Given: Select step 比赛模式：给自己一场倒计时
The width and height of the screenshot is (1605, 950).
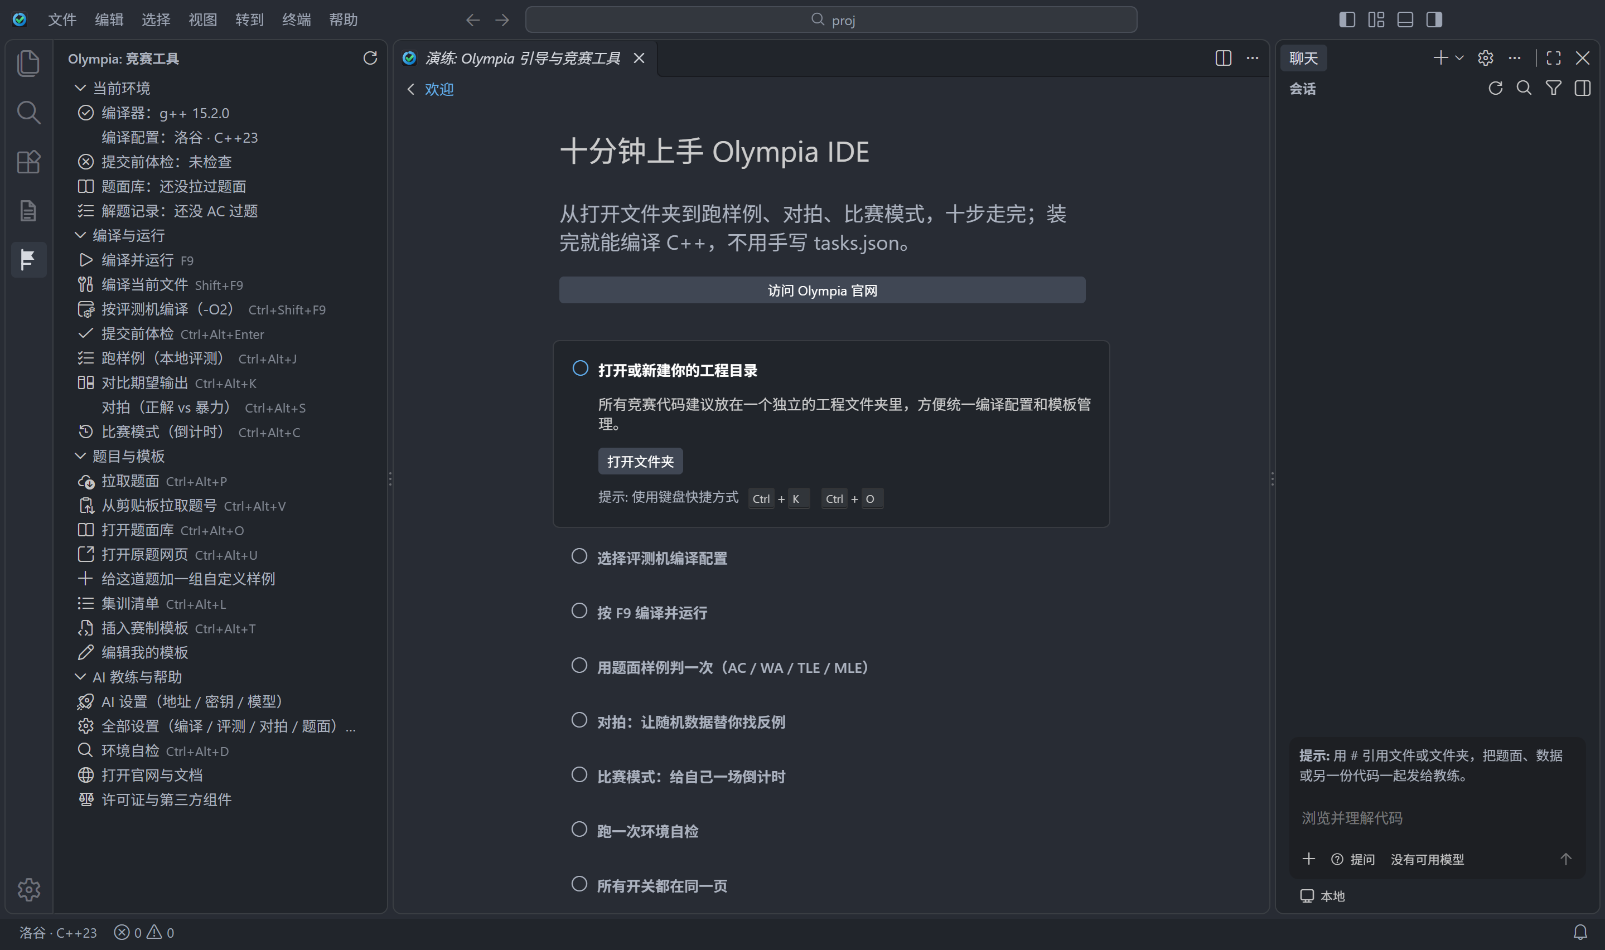Looking at the screenshot, I should coord(691,777).
